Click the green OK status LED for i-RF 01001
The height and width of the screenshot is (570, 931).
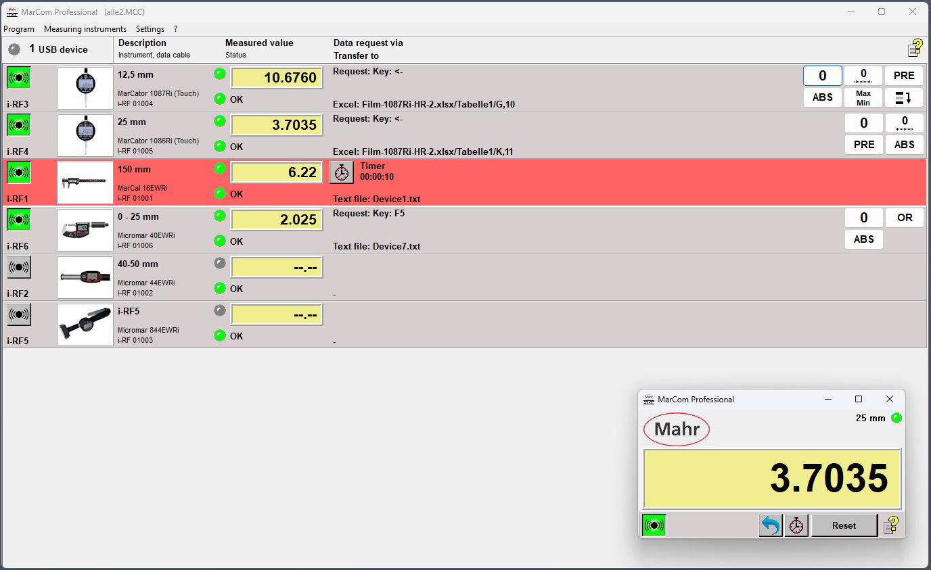(220, 193)
